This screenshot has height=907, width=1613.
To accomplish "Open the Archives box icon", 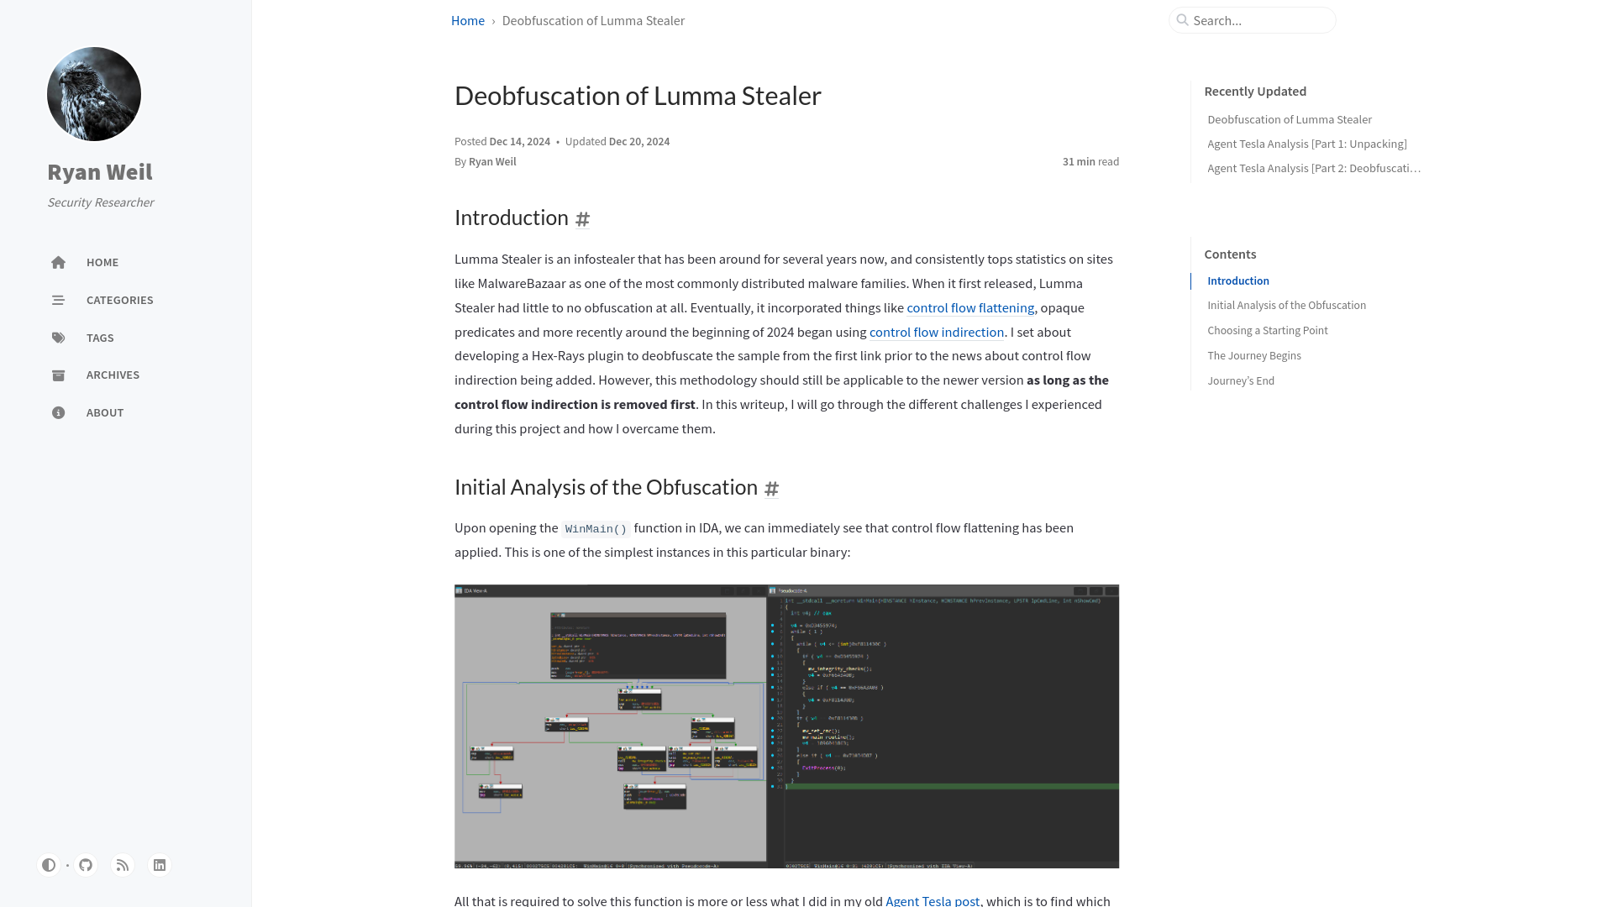I will [x=58, y=375].
